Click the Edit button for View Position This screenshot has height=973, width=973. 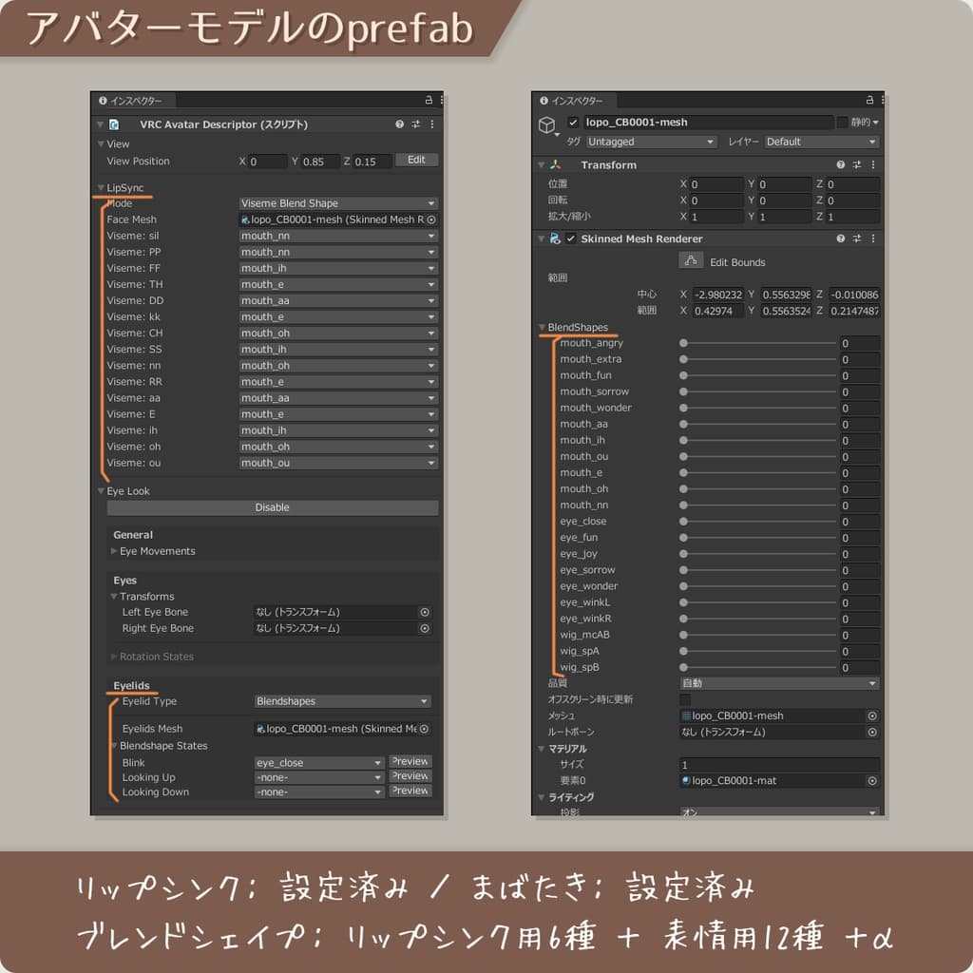[x=415, y=160]
